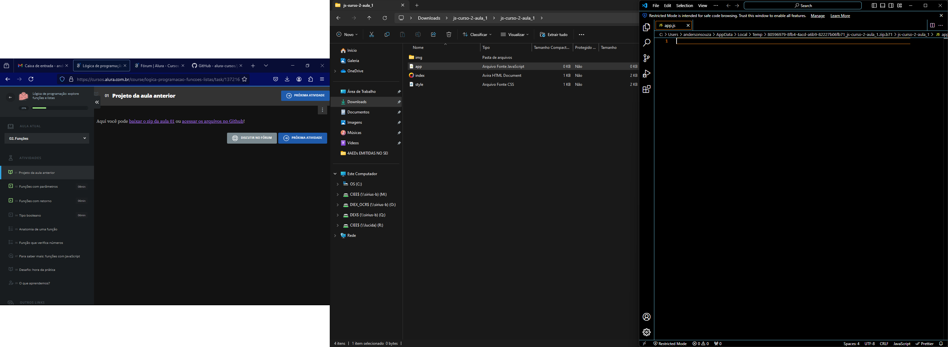Viewport: 948px width, 347px height.
Task: Go up one folder in File Explorer
Action: pyautogui.click(x=369, y=18)
